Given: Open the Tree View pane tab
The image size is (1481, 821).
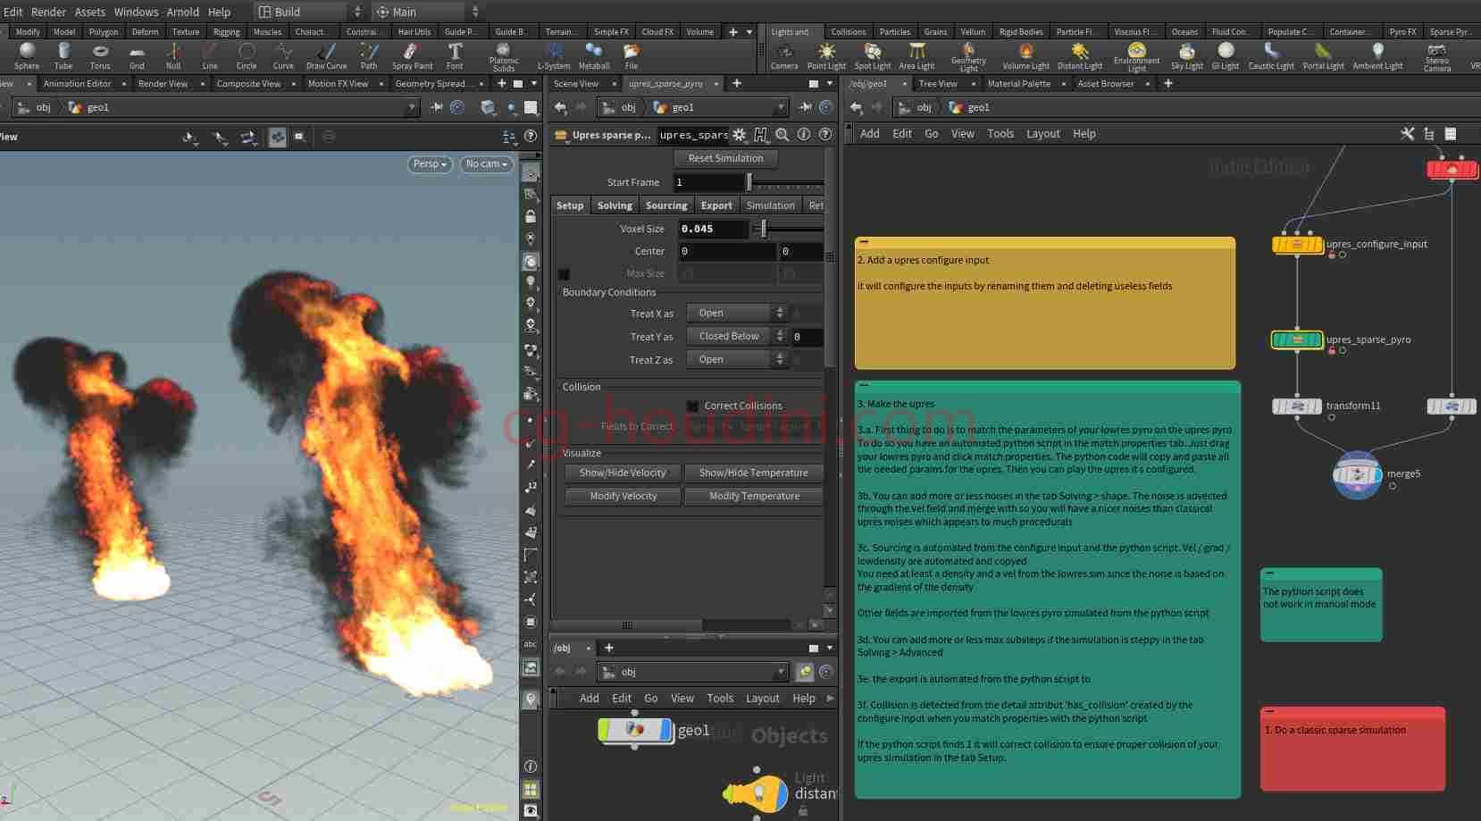Looking at the screenshot, I should click(937, 84).
